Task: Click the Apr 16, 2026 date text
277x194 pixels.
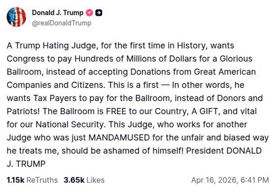Action: click(214, 180)
